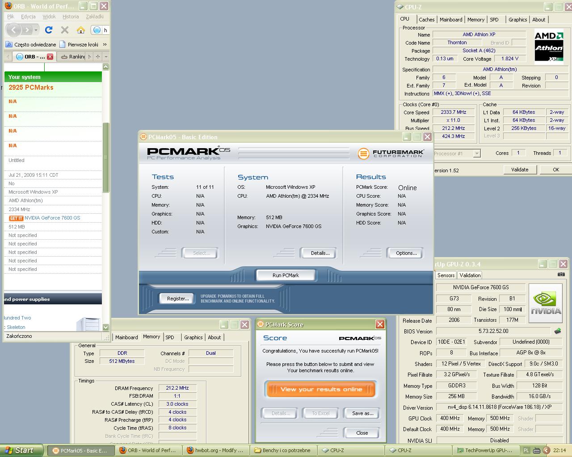
Task: Go forward in Firefox
Action: (x=27, y=30)
